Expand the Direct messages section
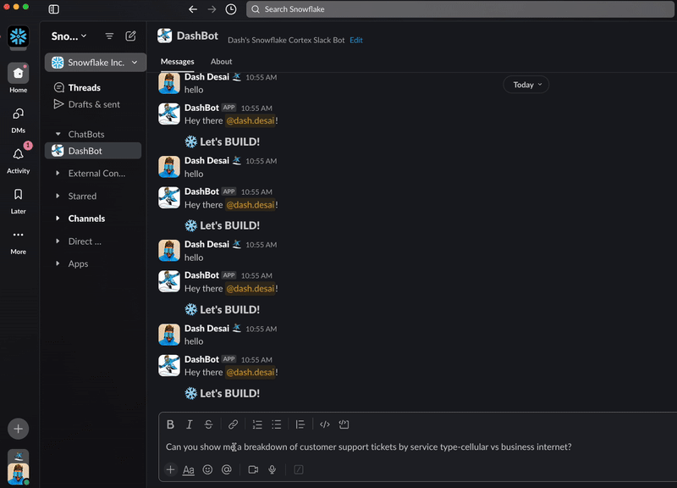Image resolution: width=677 pixels, height=488 pixels. [x=58, y=241]
